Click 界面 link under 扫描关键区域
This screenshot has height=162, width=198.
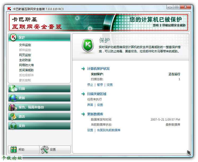point(90,105)
